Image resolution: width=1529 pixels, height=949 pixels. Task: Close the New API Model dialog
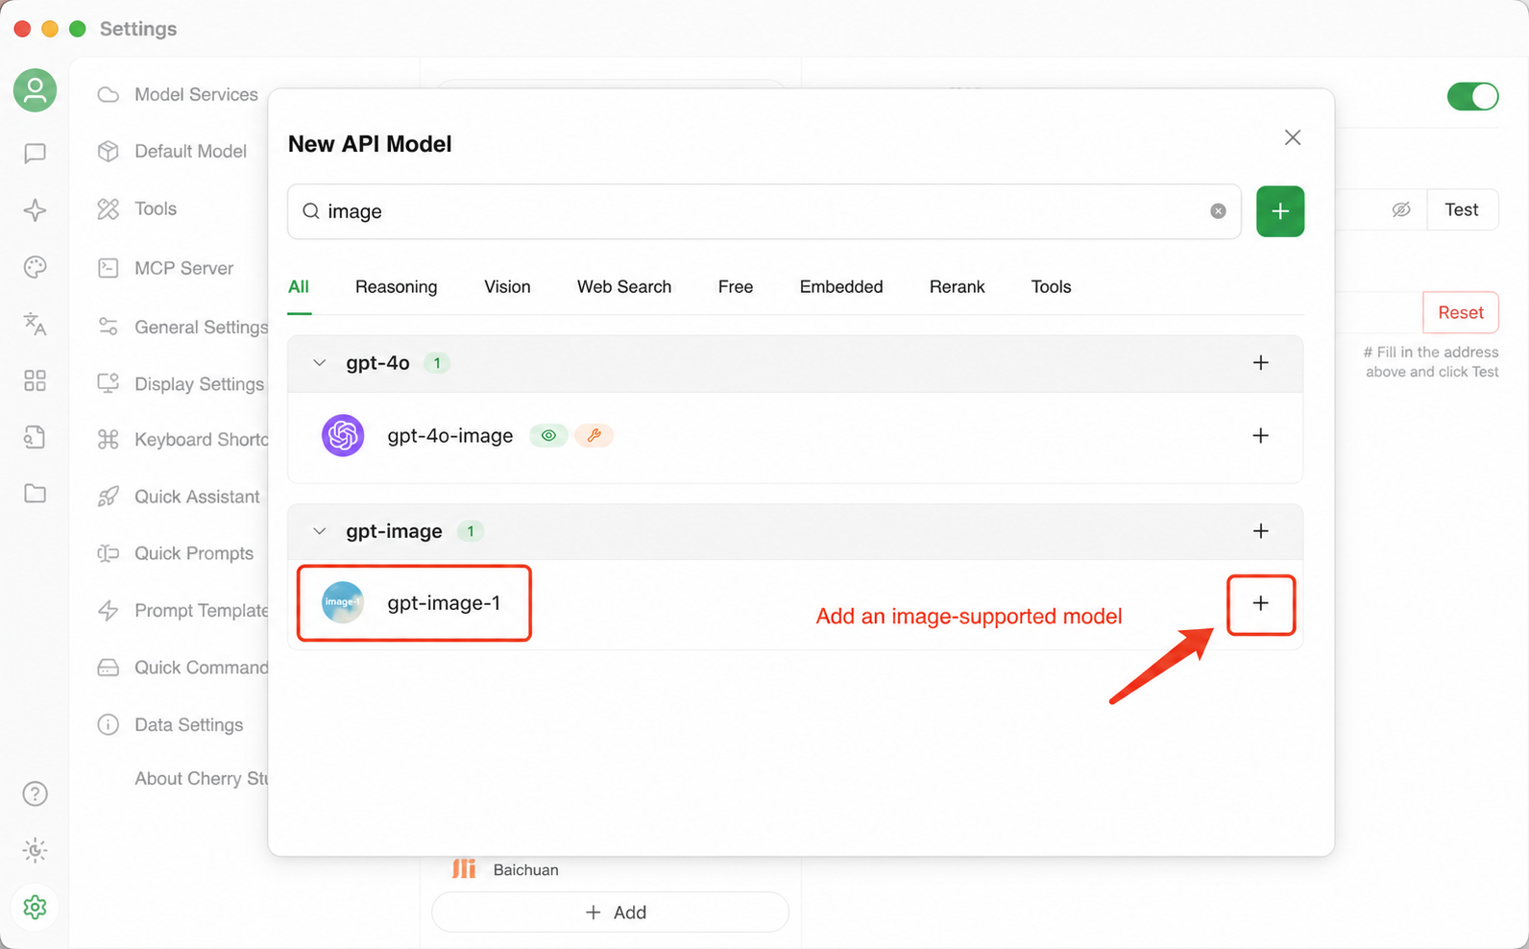(1293, 137)
